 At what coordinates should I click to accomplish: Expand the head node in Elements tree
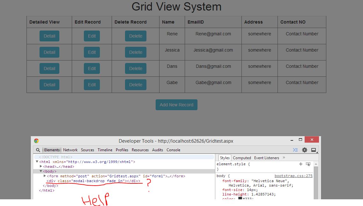[41, 167]
